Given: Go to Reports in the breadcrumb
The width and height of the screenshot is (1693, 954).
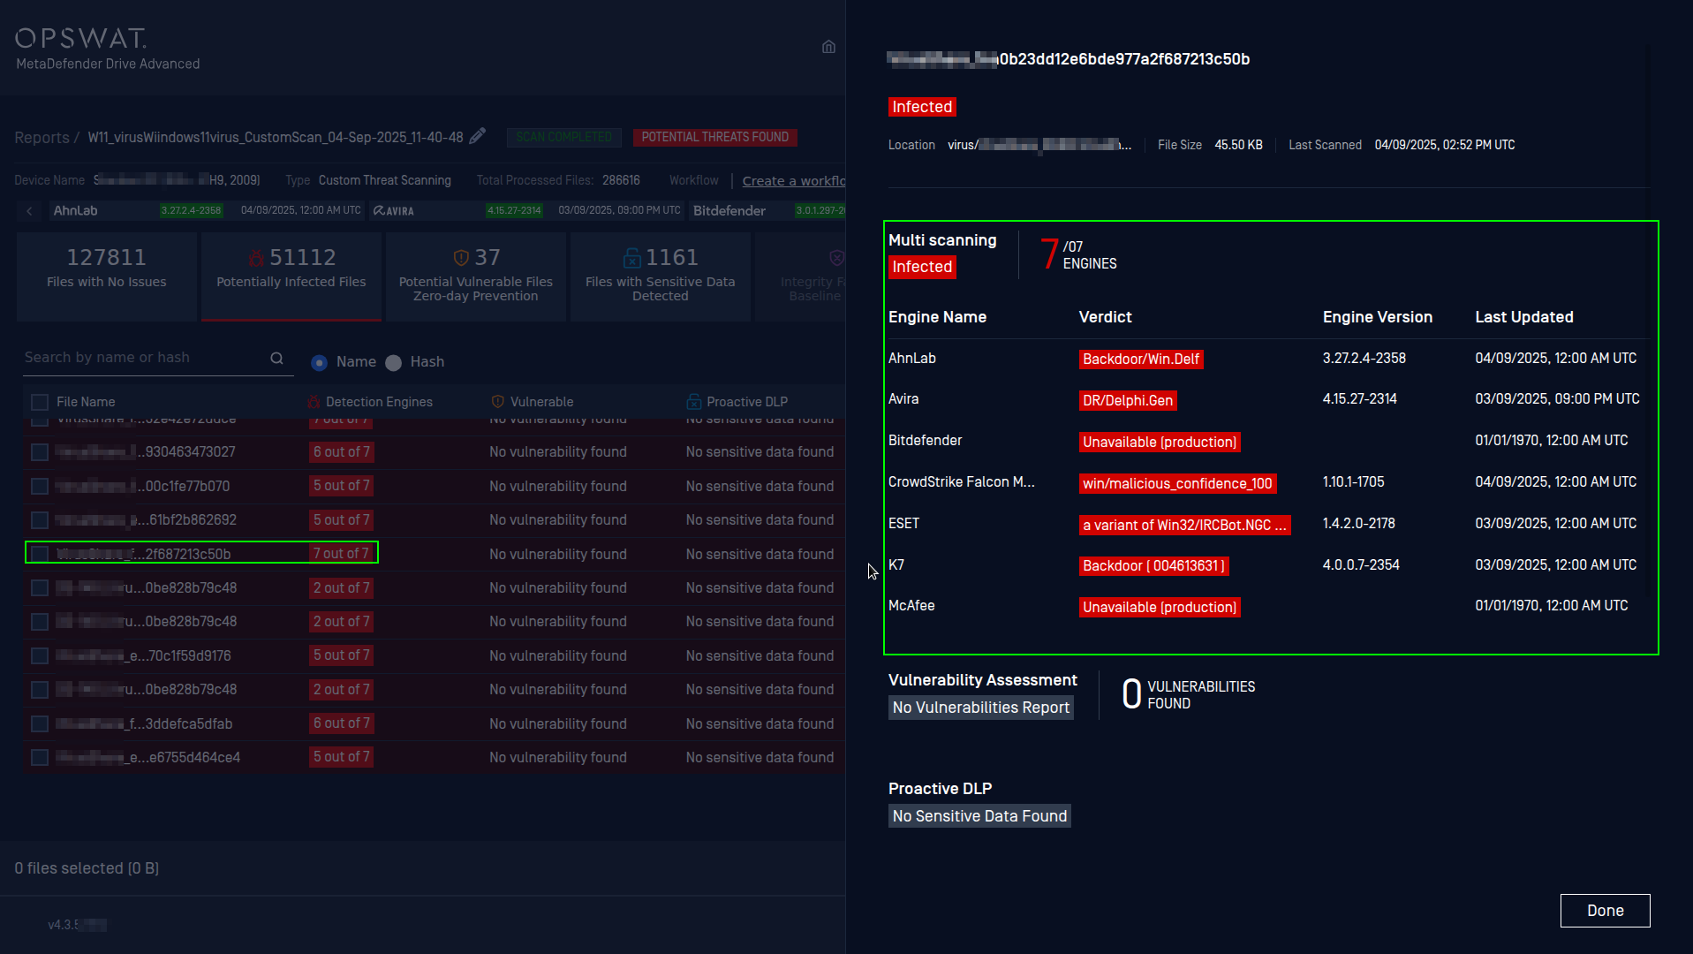Looking at the screenshot, I should [42, 138].
